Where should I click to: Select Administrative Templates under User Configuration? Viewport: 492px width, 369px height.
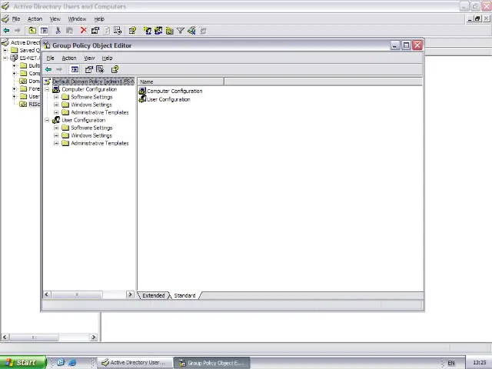click(100, 143)
